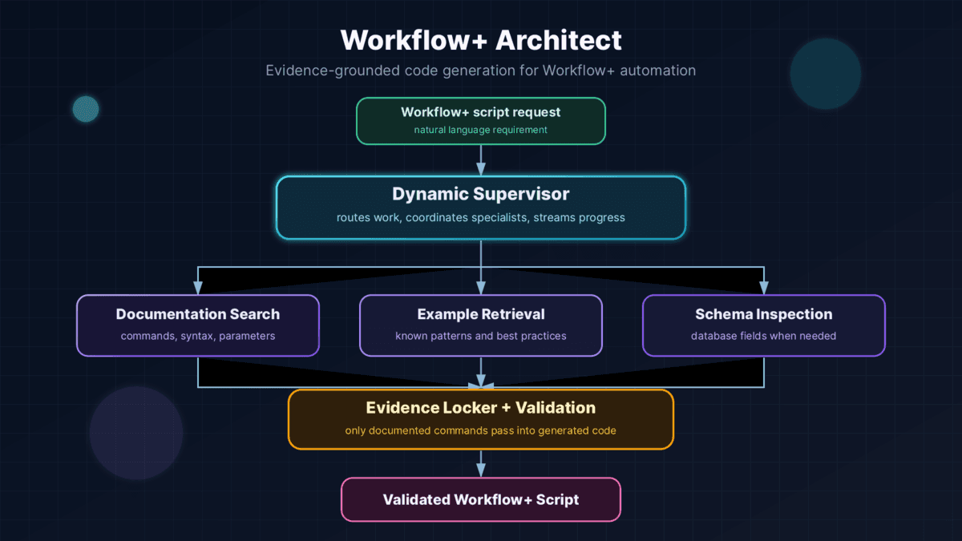Select the Dynamic Supervisor node
The height and width of the screenshot is (541, 962).
pos(481,208)
